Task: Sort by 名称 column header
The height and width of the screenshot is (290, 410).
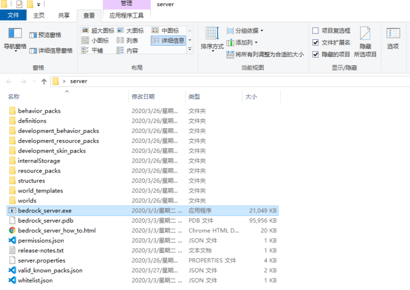Action: tap(67, 97)
